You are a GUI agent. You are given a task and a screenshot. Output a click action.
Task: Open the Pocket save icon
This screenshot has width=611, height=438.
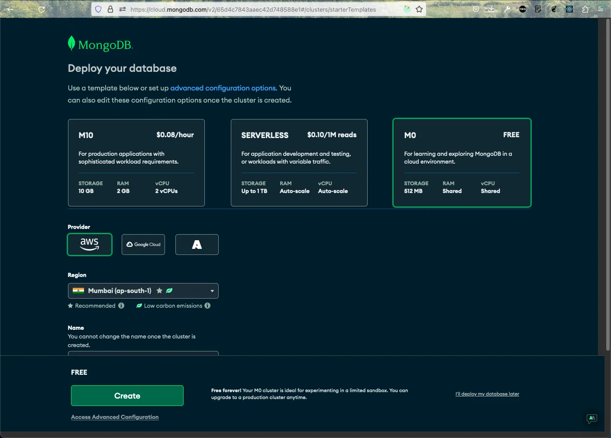tap(476, 9)
